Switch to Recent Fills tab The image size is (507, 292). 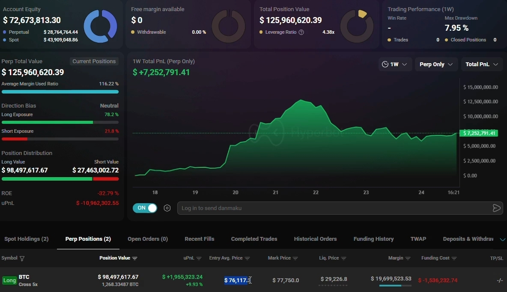point(200,239)
